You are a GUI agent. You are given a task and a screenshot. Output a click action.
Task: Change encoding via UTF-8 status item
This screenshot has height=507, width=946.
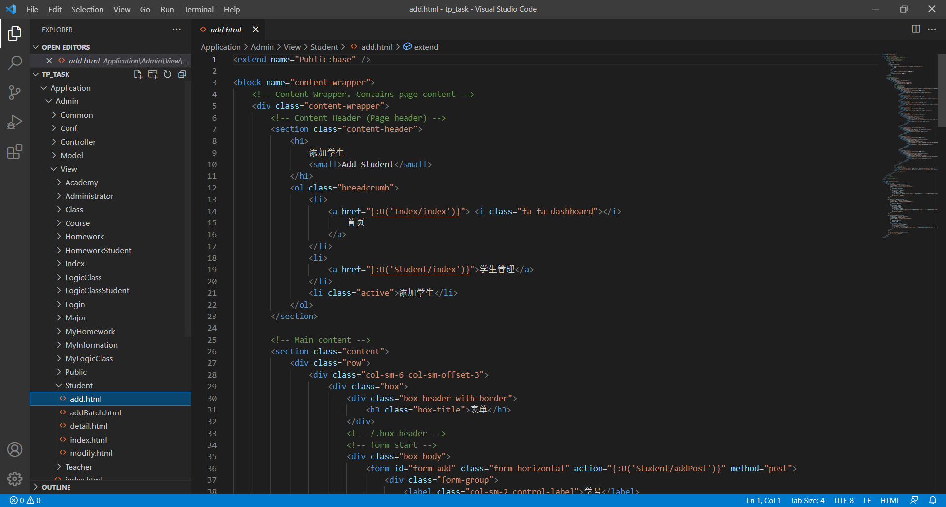point(844,500)
